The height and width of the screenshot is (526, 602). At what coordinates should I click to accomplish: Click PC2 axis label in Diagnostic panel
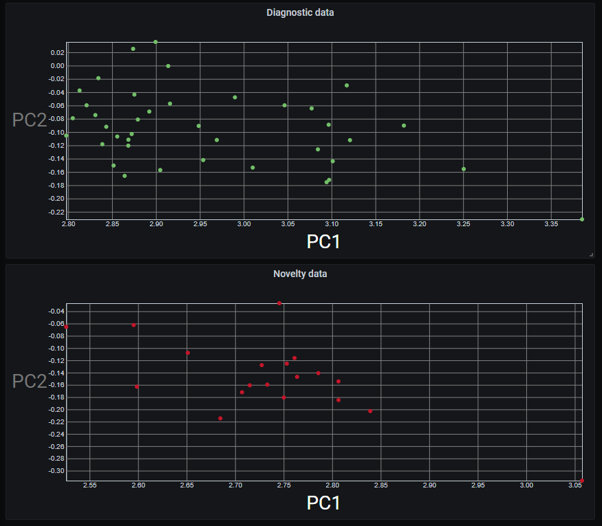pyautogui.click(x=30, y=120)
